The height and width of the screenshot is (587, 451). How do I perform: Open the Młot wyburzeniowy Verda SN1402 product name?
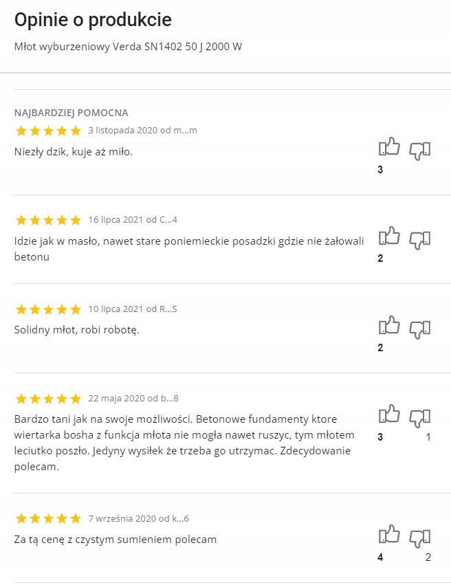(x=128, y=47)
